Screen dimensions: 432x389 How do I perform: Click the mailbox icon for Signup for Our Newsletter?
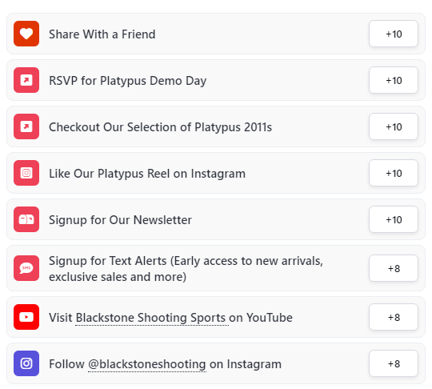26,219
